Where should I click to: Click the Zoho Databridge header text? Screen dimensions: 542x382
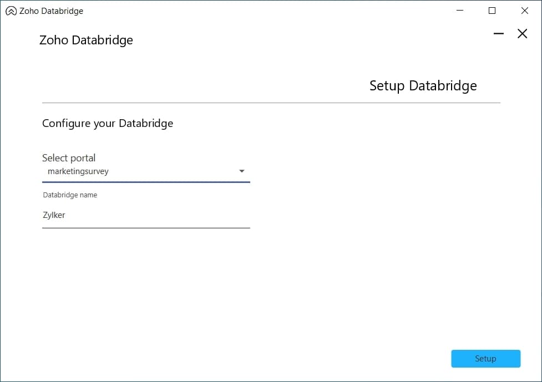86,40
